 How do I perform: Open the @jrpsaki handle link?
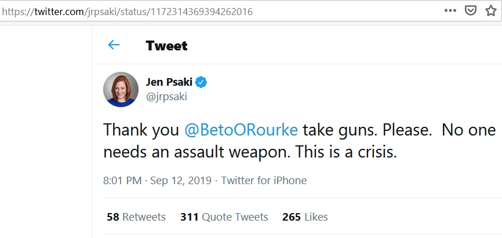[166, 97]
